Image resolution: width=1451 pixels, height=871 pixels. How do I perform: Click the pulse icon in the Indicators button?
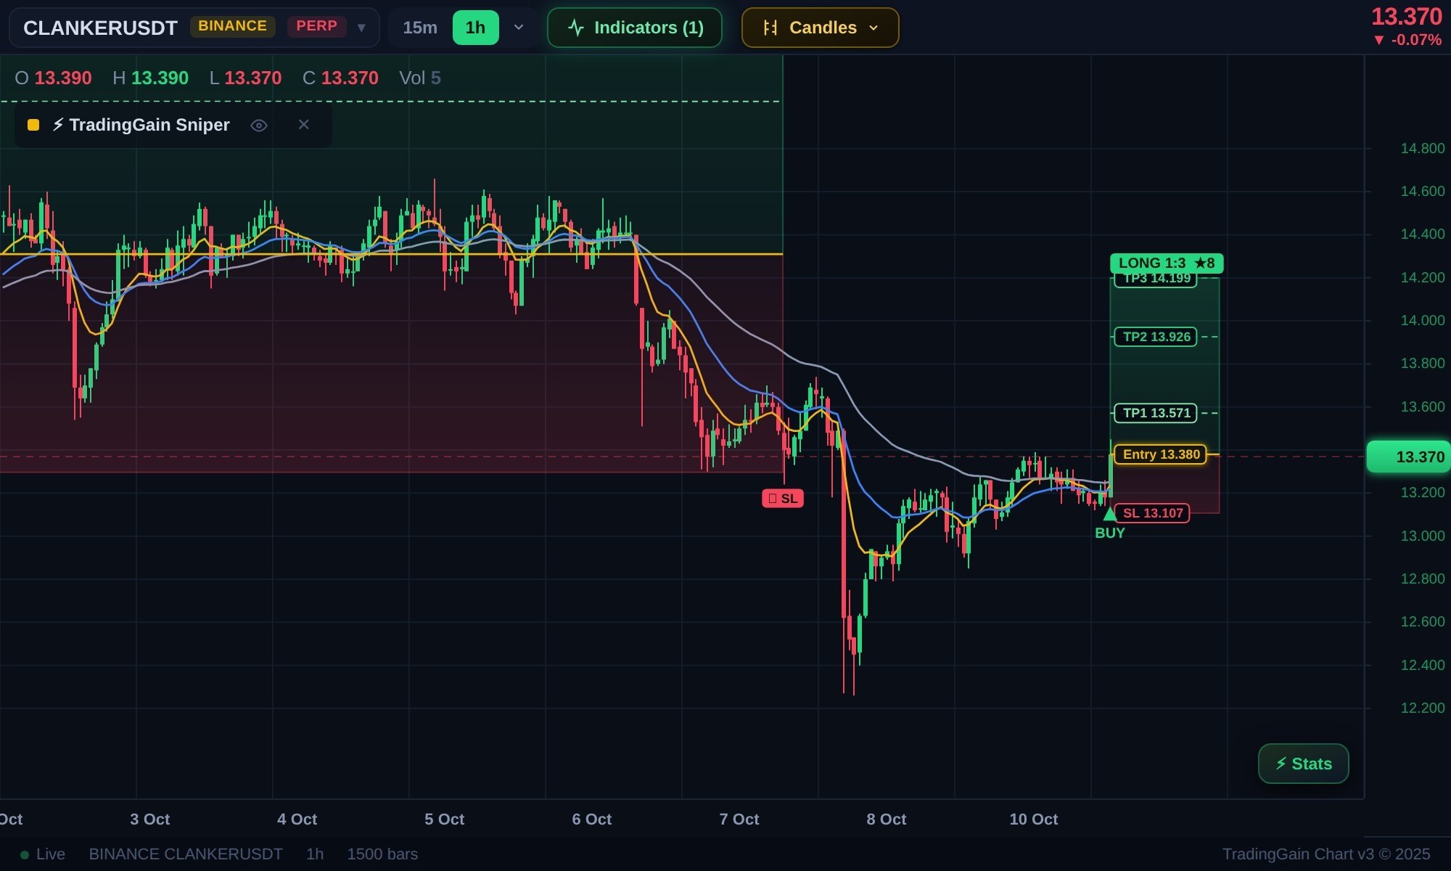(576, 28)
